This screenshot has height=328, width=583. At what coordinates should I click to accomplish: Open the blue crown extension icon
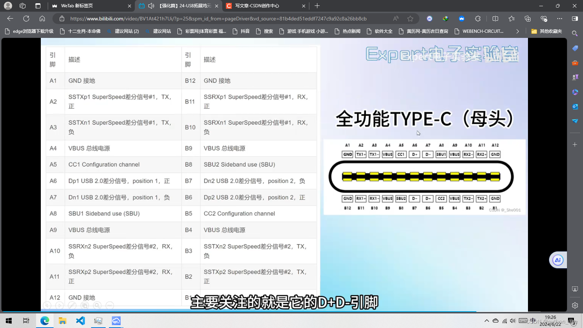(x=462, y=19)
